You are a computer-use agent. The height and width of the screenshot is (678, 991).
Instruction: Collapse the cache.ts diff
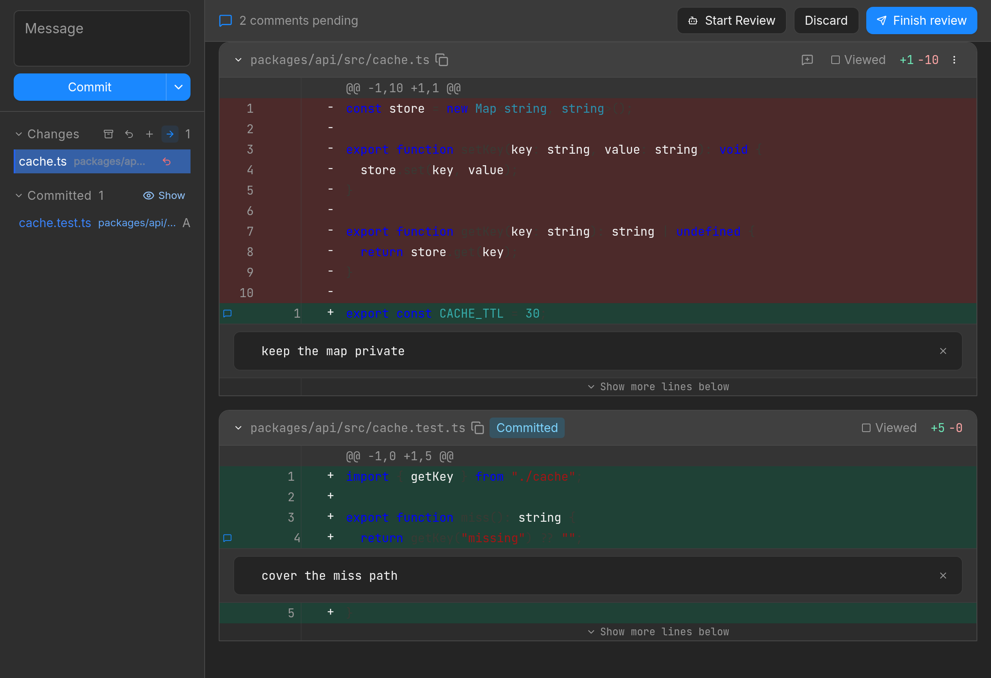tap(238, 60)
